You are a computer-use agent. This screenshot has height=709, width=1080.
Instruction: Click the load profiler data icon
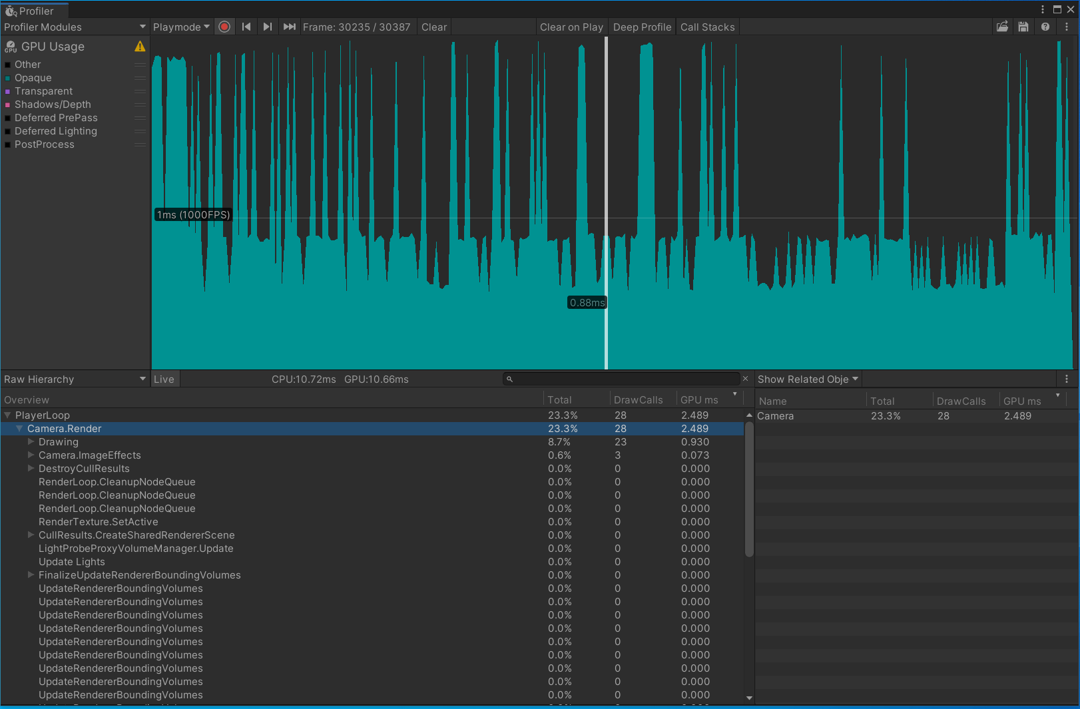1002,27
